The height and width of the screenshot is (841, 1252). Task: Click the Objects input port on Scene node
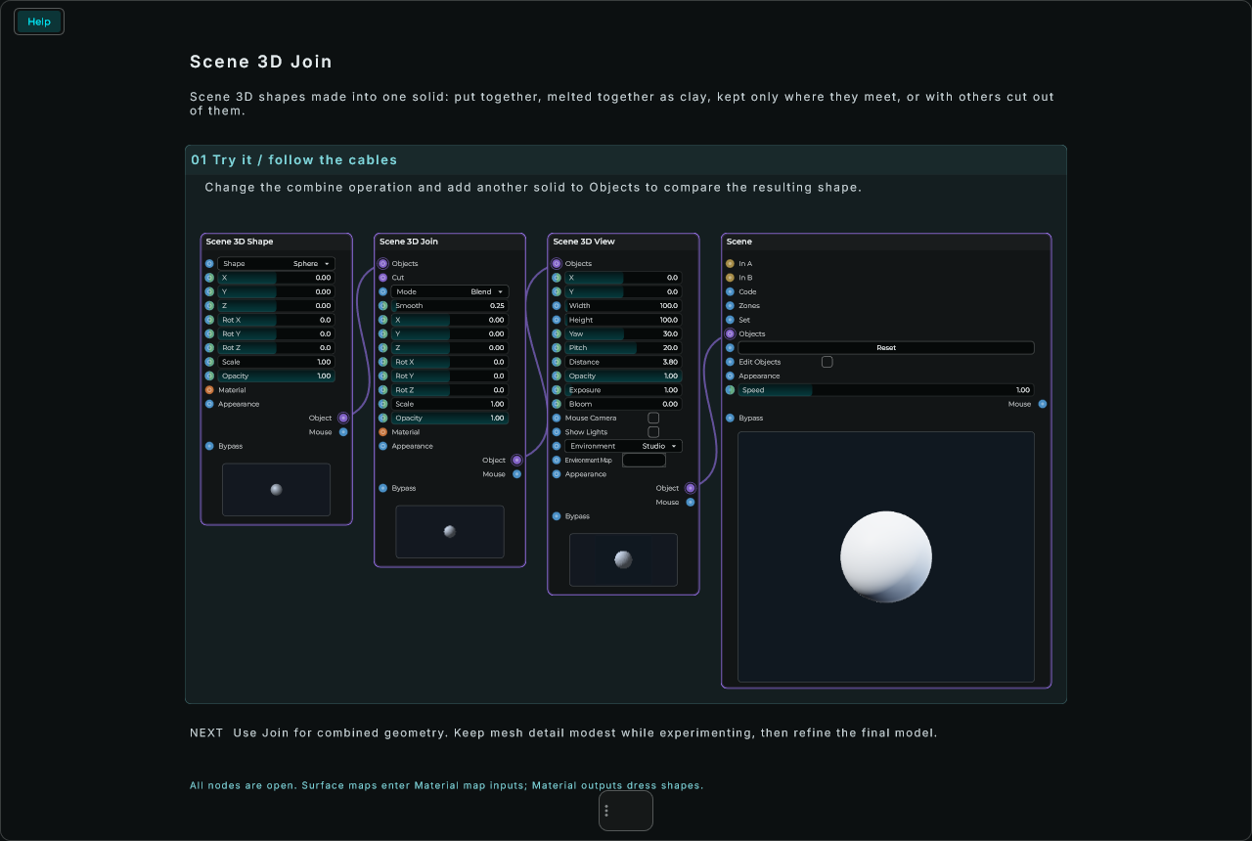pos(730,334)
